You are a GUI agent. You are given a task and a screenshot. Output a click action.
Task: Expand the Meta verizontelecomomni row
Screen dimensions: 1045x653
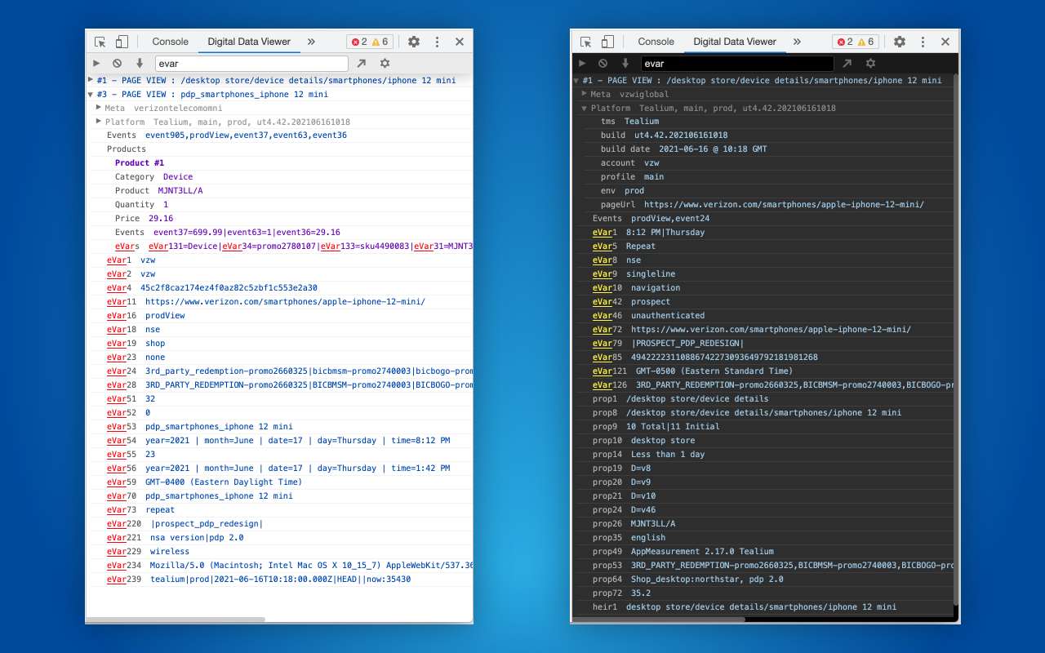(99, 108)
